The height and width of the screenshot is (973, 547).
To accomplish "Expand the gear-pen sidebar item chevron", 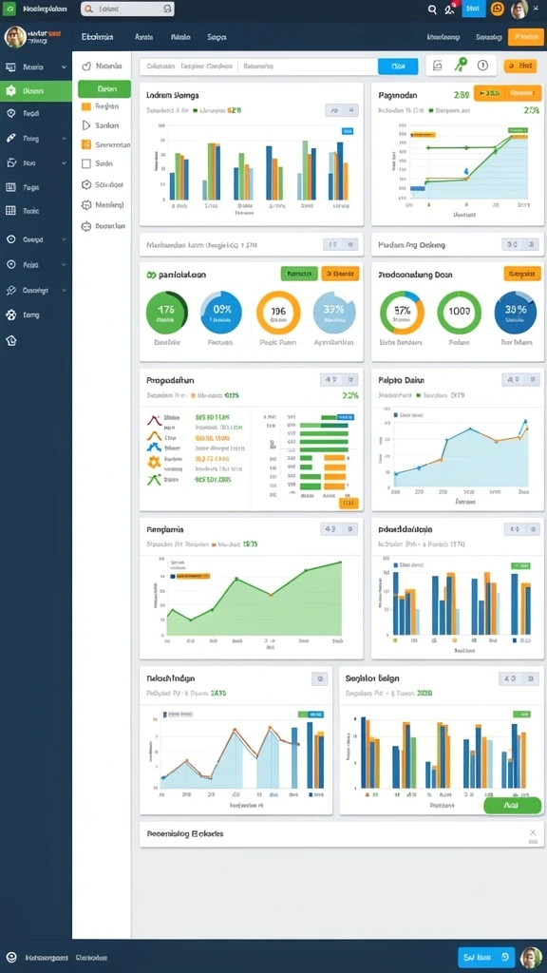I will (x=64, y=291).
